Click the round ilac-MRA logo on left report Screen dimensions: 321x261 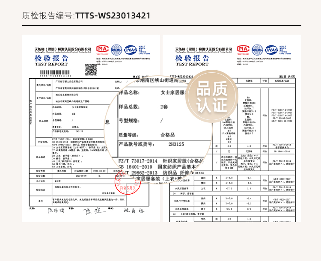pos(116,49)
